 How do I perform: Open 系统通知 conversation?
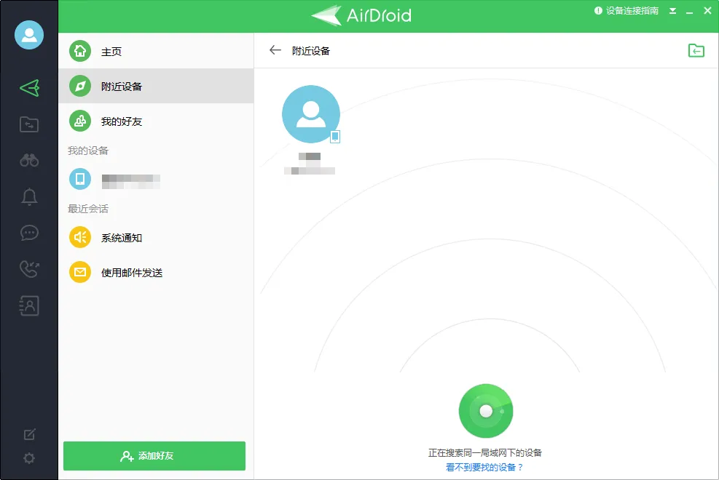156,238
